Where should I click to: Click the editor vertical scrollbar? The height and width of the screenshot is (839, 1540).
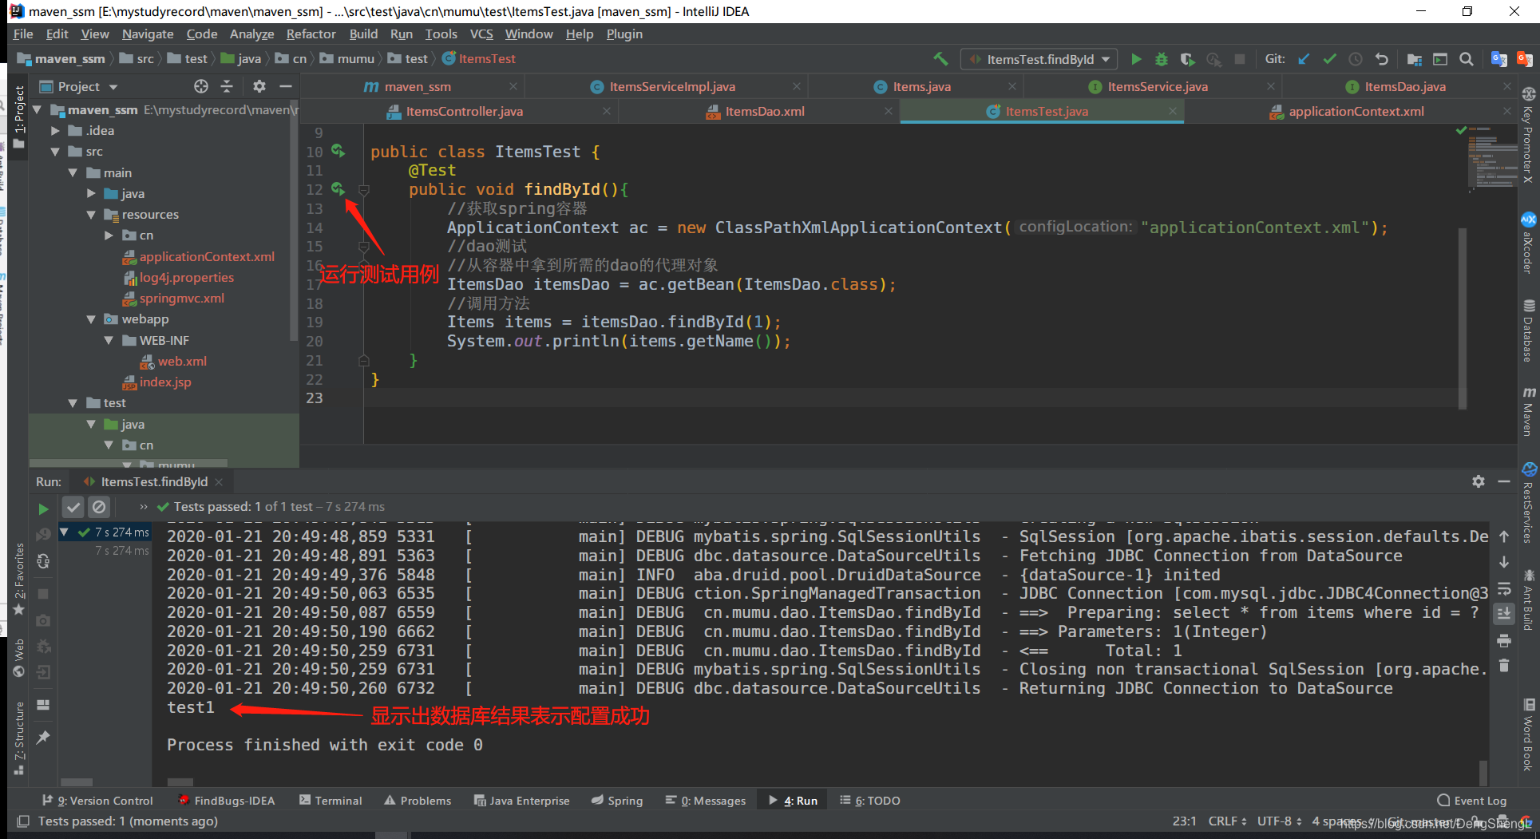tap(1463, 318)
